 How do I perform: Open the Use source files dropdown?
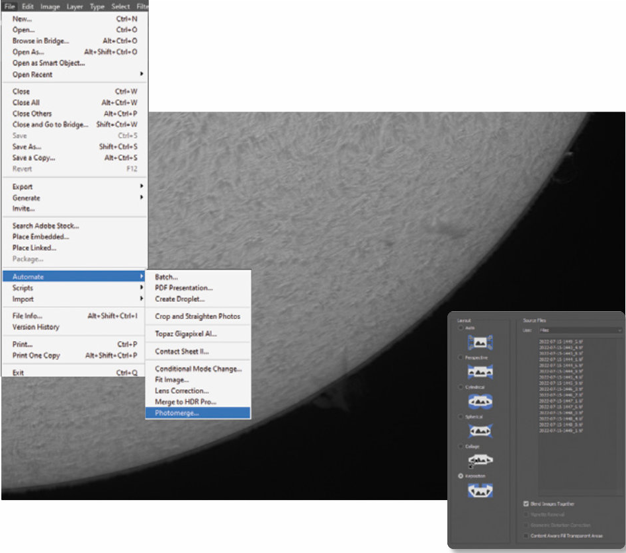[x=580, y=330]
